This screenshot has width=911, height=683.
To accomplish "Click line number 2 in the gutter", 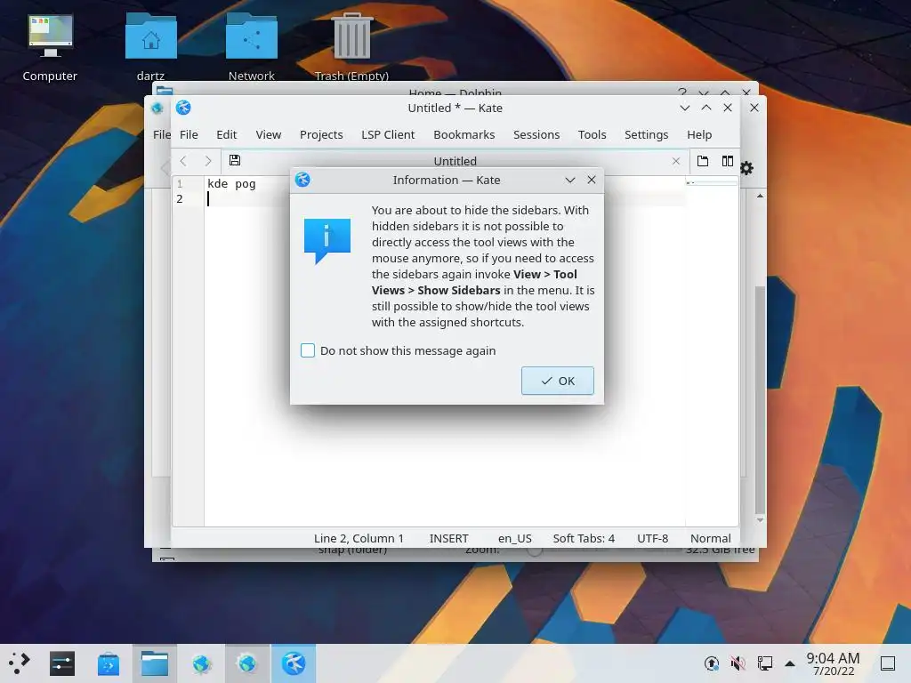I will coord(180,198).
